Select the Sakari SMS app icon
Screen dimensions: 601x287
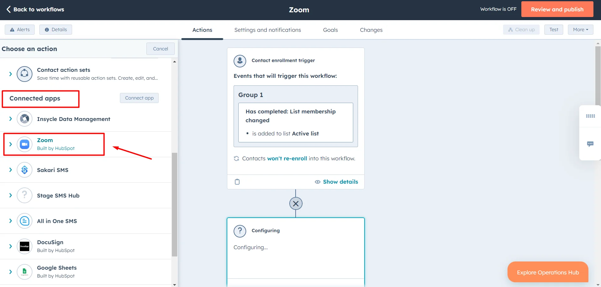coord(24,169)
